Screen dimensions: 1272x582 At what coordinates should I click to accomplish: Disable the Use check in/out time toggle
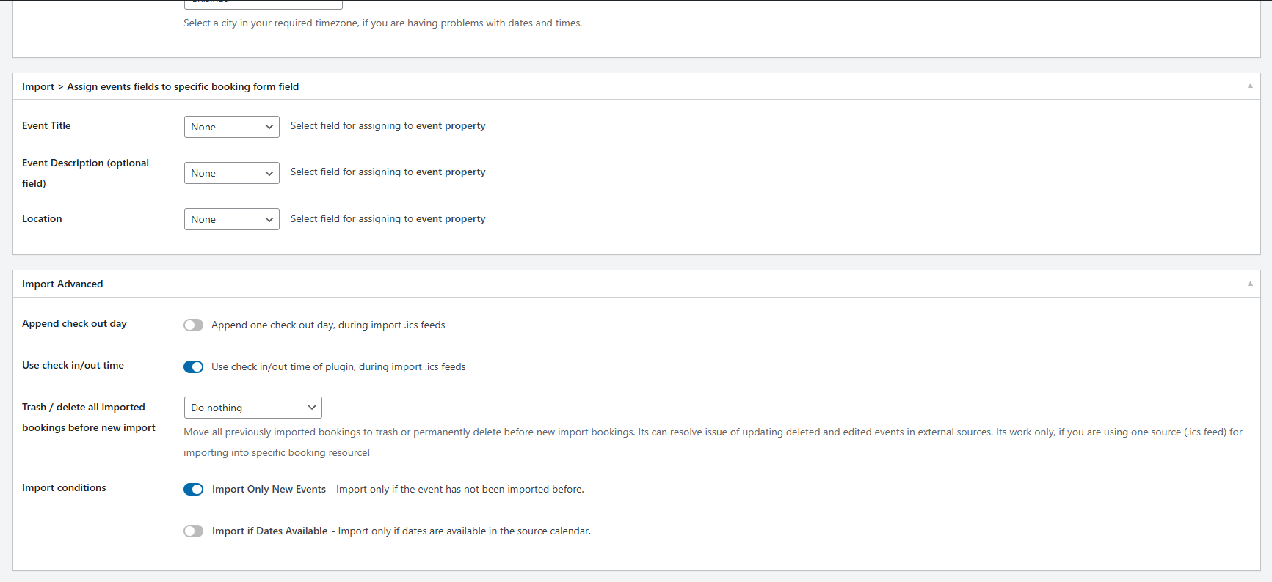click(194, 366)
